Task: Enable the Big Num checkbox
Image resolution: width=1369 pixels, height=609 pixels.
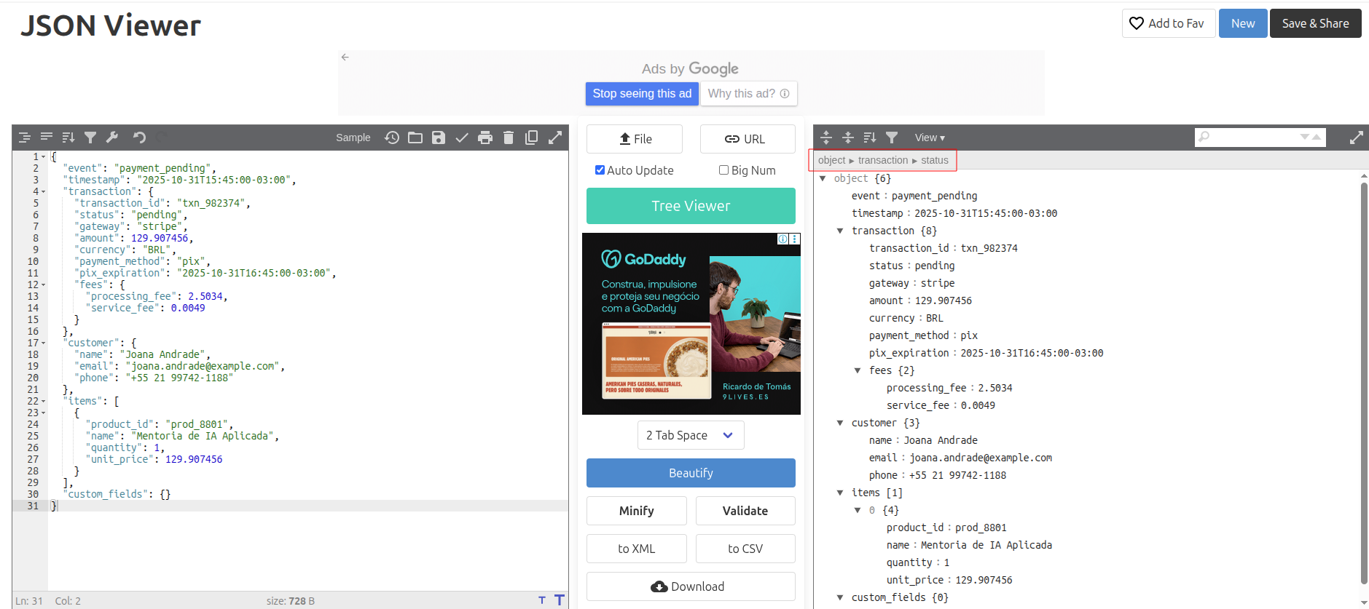Action: pyautogui.click(x=723, y=170)
